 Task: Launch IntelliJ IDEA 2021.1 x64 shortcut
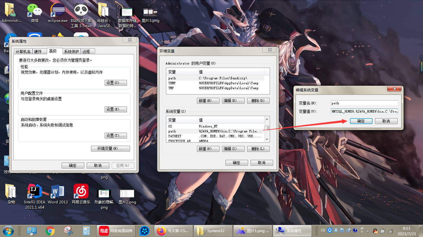[x=34, y=196]
